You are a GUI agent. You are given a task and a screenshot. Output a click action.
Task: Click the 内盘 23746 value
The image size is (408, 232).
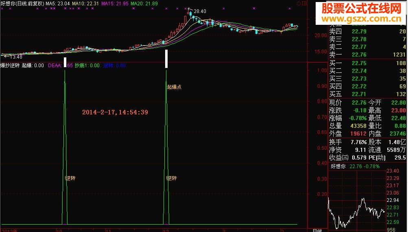[398, 134]
